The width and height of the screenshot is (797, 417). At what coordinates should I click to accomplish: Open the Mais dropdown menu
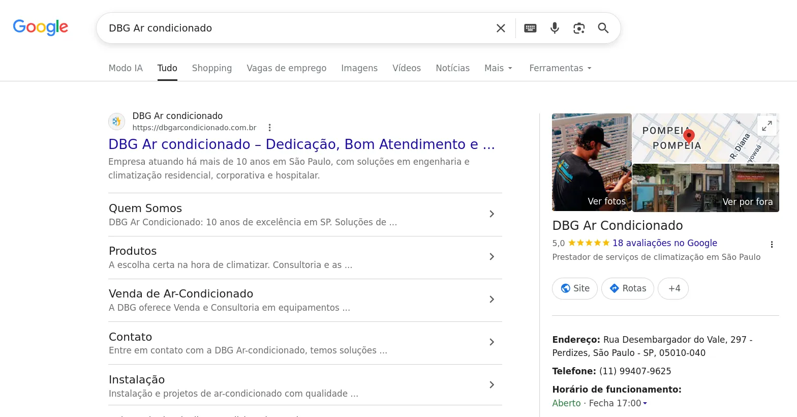coord(499,68)
